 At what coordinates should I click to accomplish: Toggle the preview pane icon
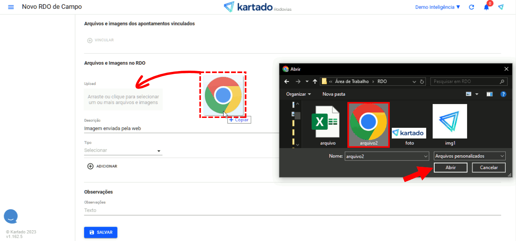coord(489,94)
